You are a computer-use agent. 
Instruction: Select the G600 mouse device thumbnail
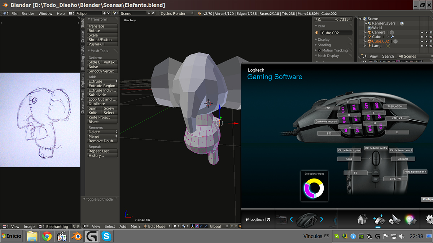[x=306, y=219]
